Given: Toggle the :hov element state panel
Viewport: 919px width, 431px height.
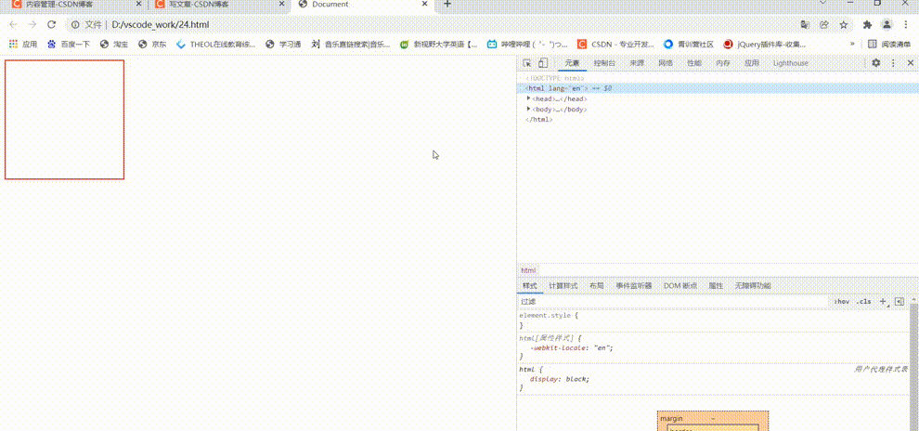Looking at the screenshot, I should pyautogui.click(x=841, y=302).
